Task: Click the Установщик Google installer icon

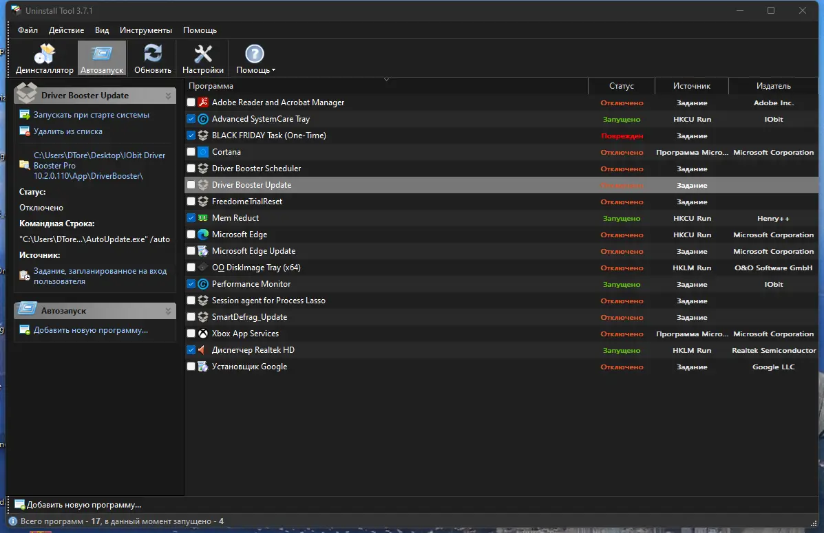Action: (203, 367)
